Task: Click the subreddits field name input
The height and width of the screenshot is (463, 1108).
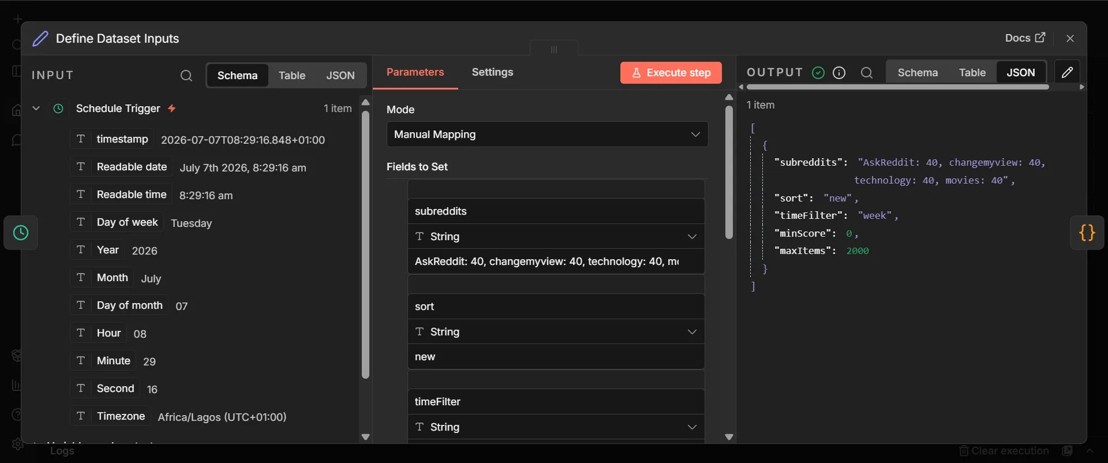Action: click(556, 211)
